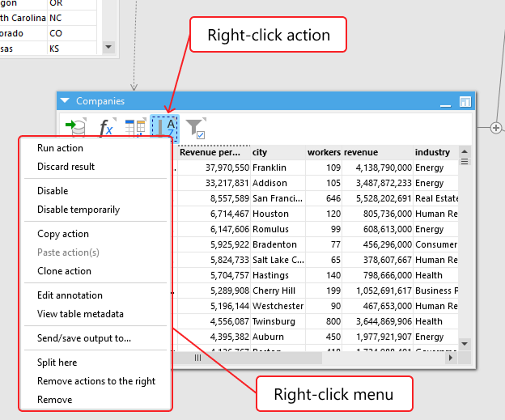
Task: Click the Romulus city cell
Action: [278, 229]
